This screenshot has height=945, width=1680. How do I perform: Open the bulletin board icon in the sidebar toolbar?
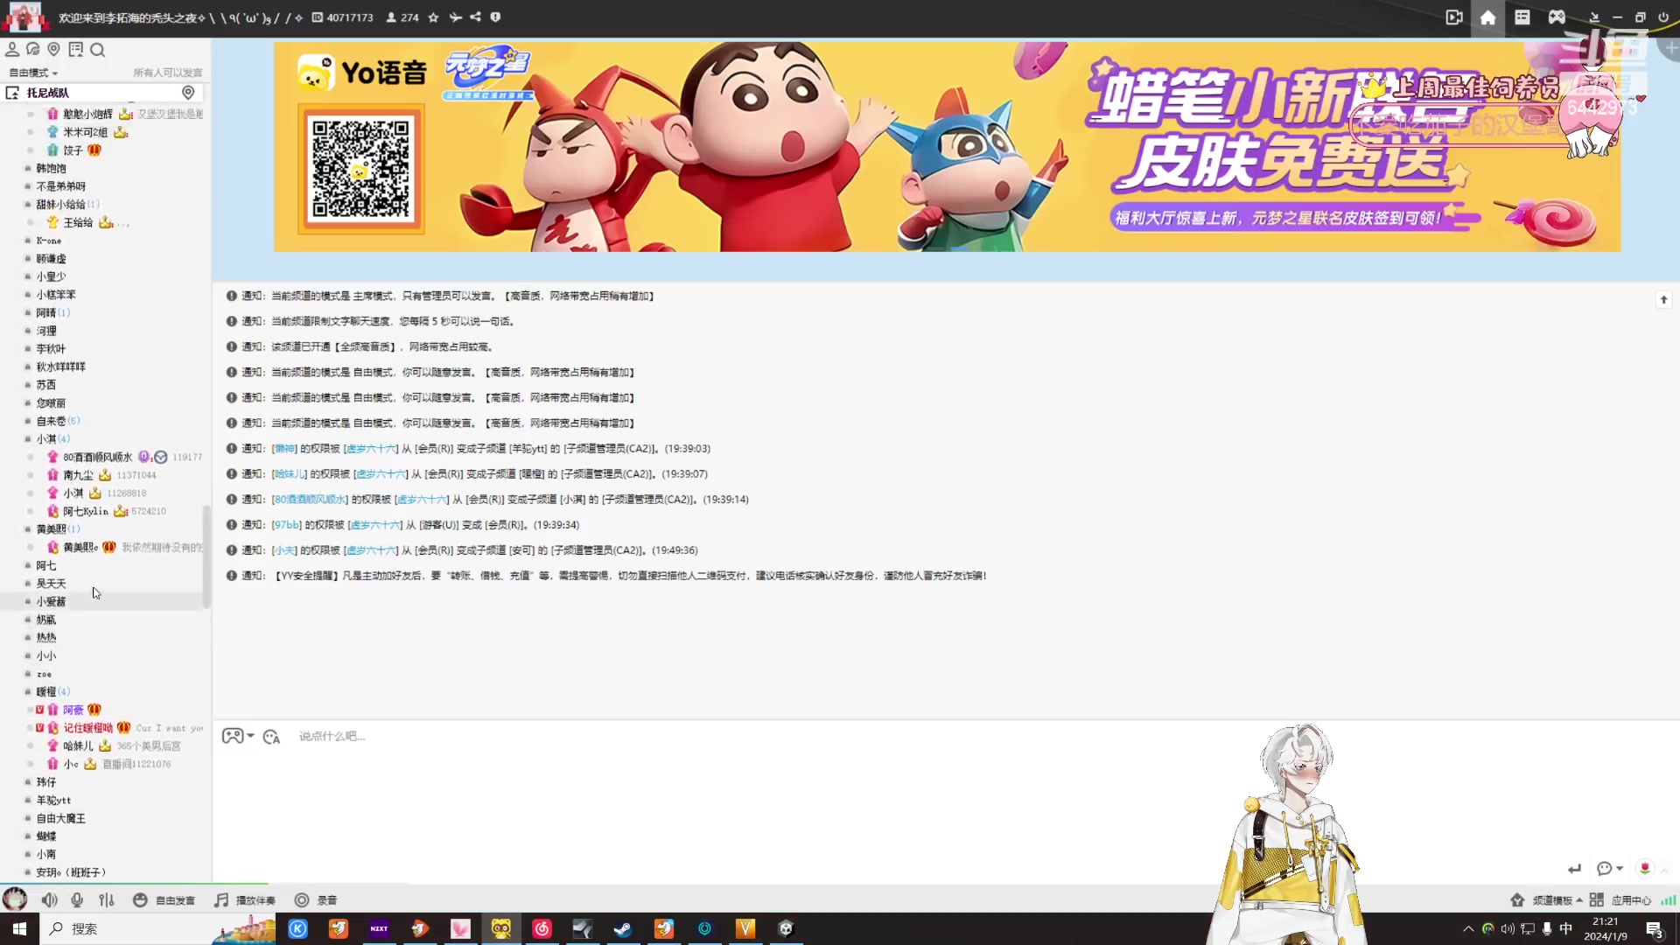tap(76, 50)
